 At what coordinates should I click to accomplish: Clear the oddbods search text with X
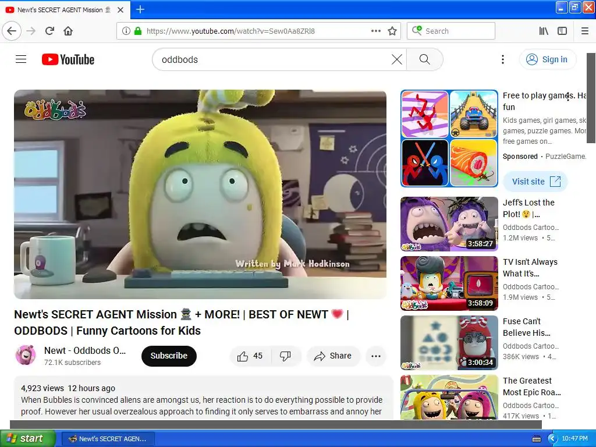pyautogui.click(x=397, y=59)
